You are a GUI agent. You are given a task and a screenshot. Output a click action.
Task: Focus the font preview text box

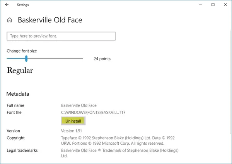pyautogui.click(x=61, y=36)
